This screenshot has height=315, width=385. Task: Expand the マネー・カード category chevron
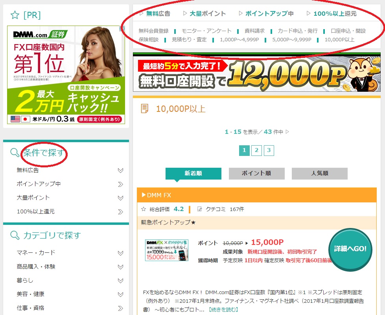(121, 253)
